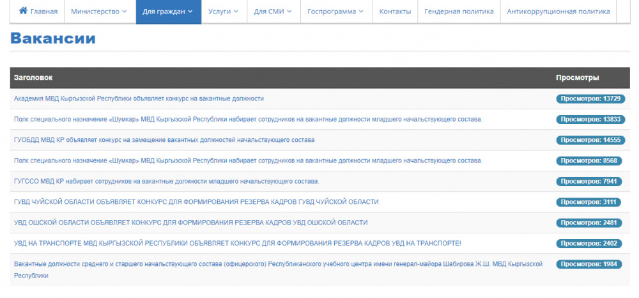Open the ГУОБДД МВД КР competition link
Screen dimensions: 639x298
point(164,139)
